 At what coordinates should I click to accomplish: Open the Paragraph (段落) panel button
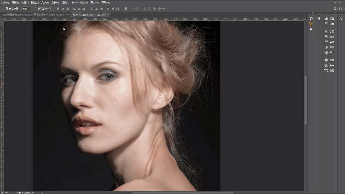(329, 36)
